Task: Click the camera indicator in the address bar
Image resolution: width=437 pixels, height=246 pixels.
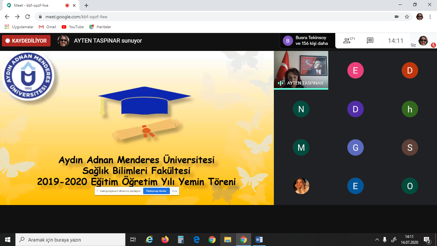Action: (x=397, y=17)
